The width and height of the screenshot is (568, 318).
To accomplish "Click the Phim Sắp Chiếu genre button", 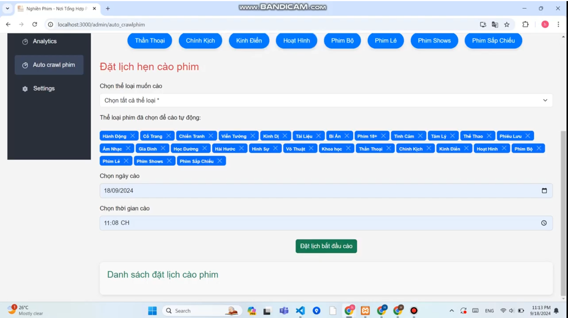I will pos(493,41).
